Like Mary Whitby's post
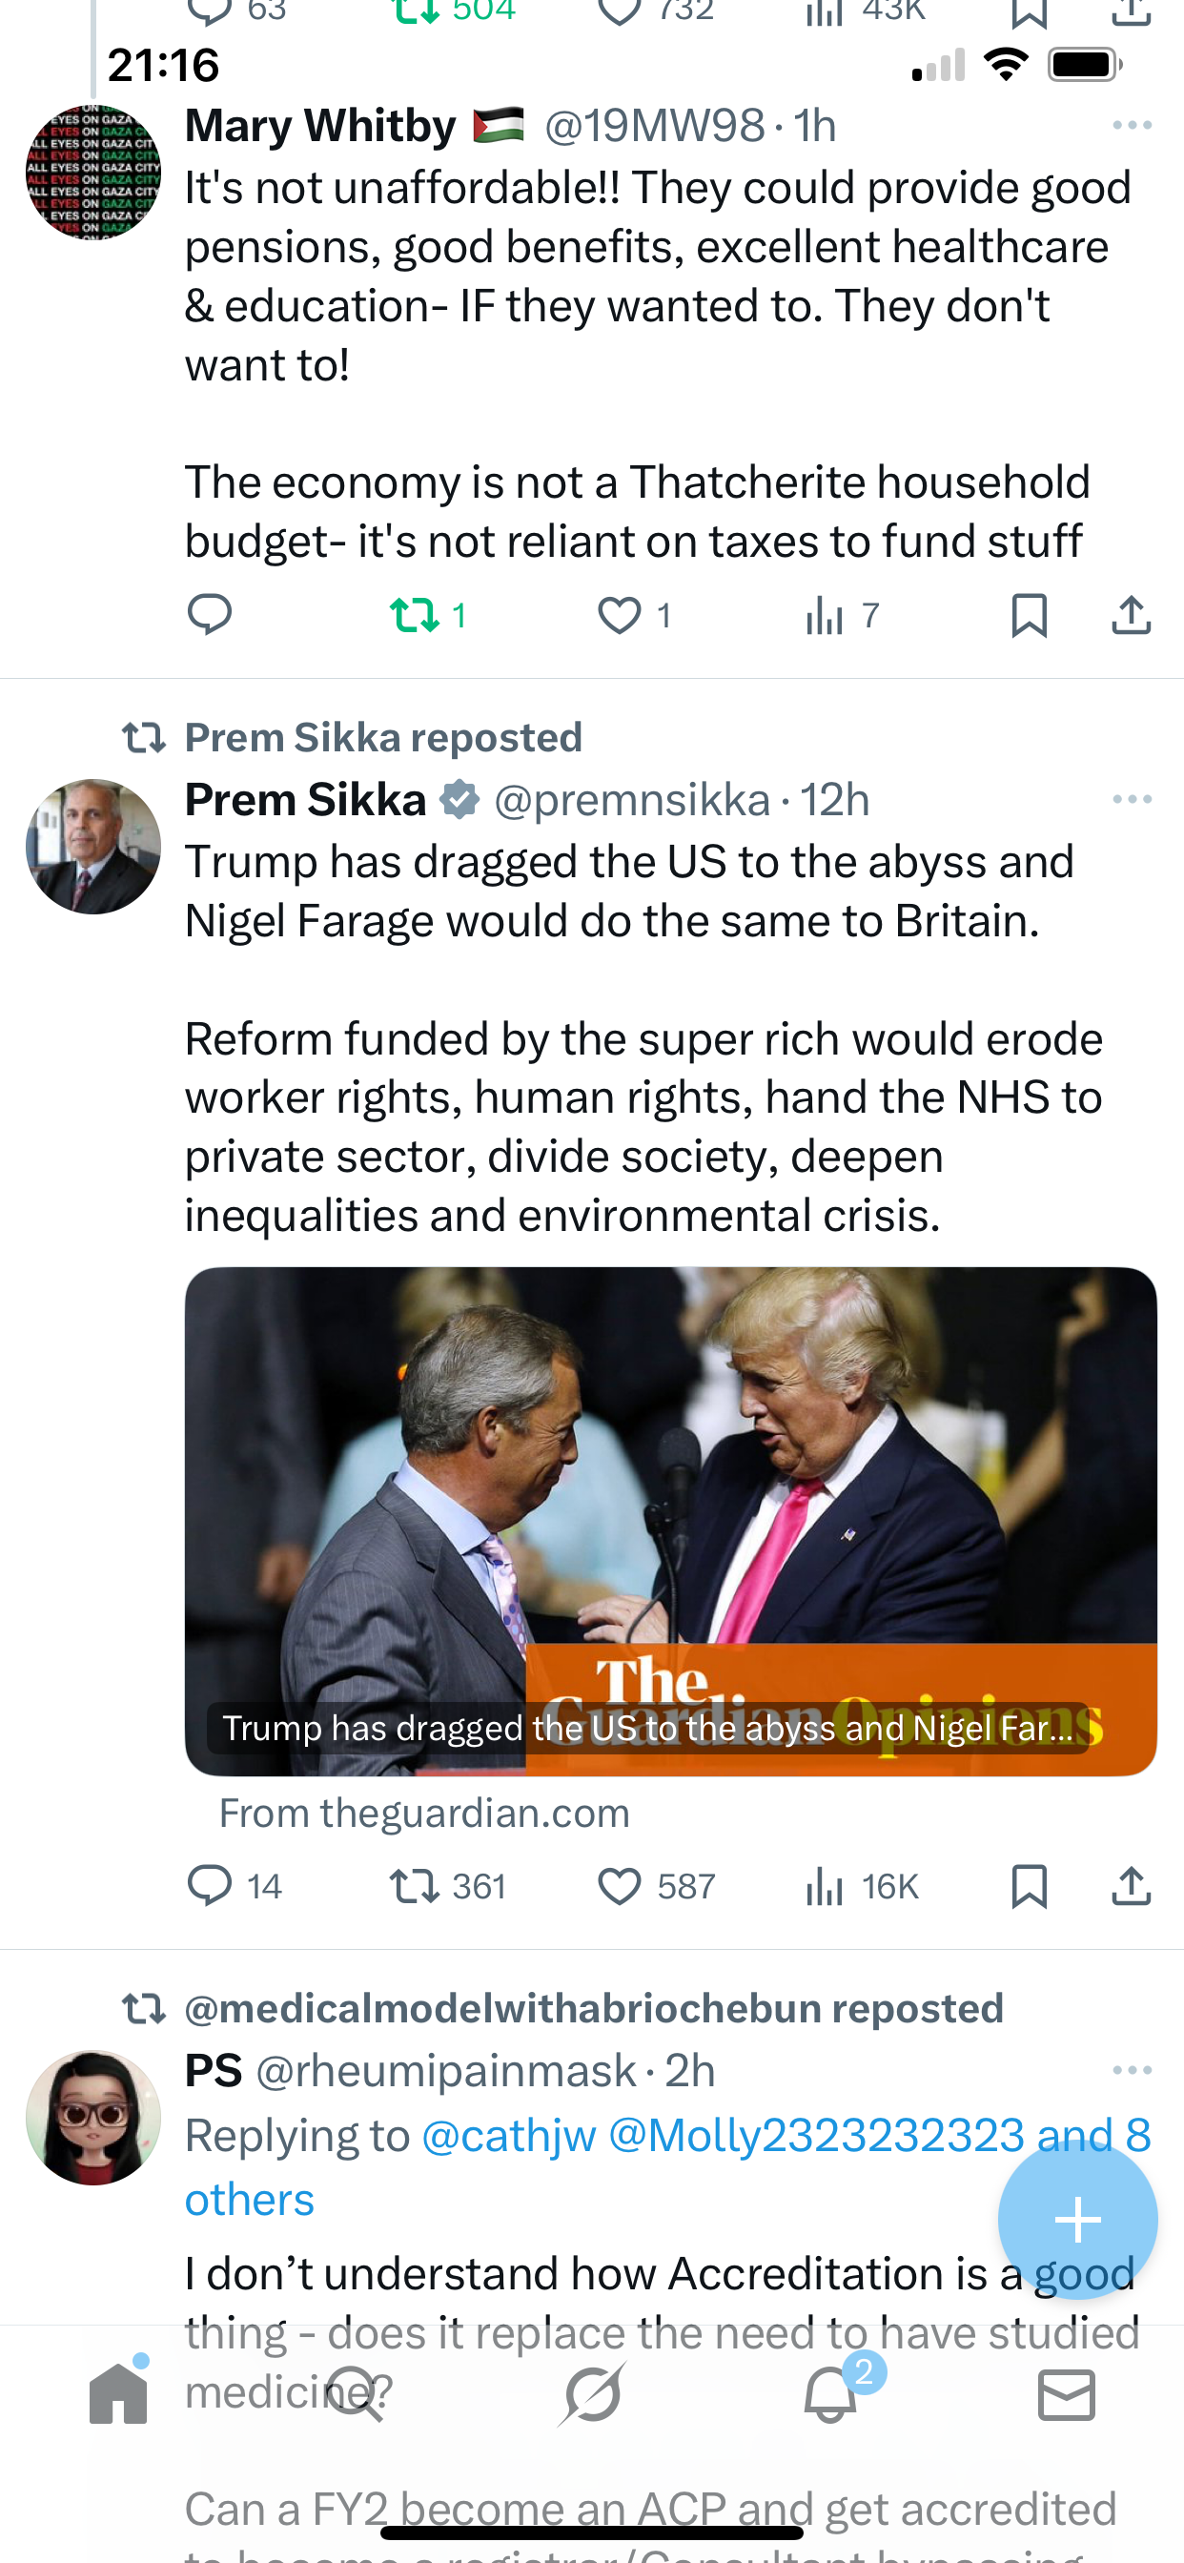 pyautogui.click(x=620, y=615)
